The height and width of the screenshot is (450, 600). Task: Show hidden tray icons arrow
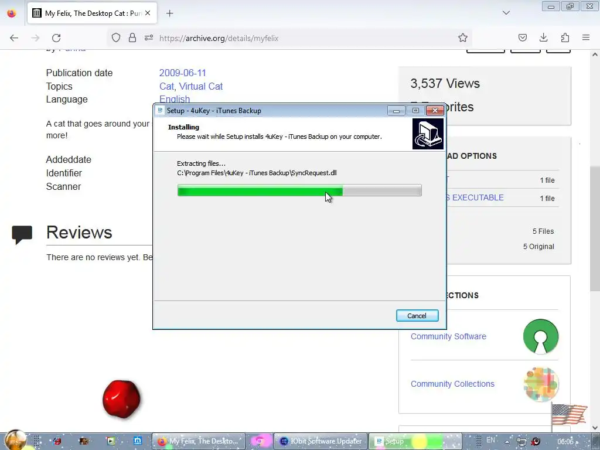[x=507, y=442]
